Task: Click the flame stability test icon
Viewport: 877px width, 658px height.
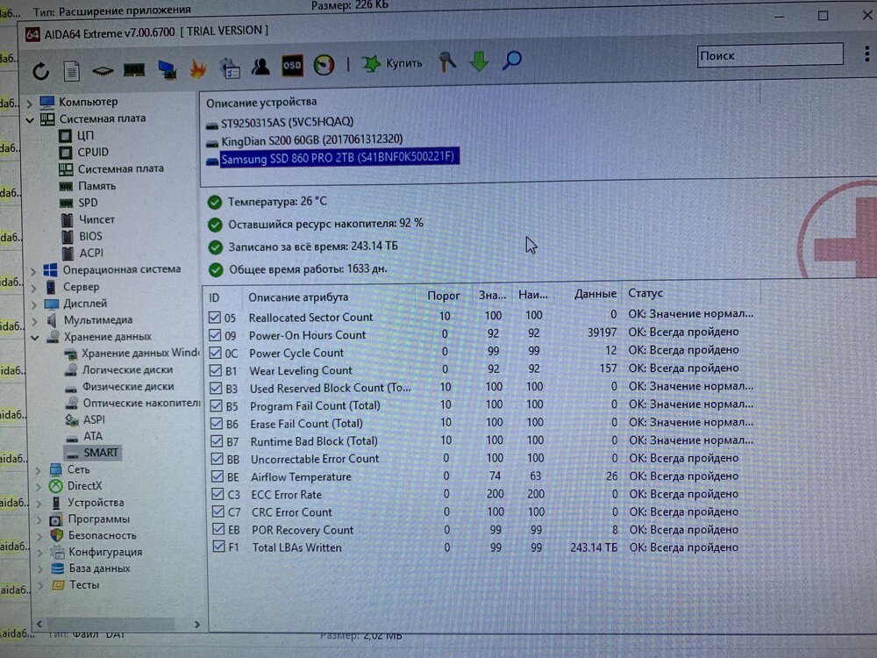Action: 198,68
